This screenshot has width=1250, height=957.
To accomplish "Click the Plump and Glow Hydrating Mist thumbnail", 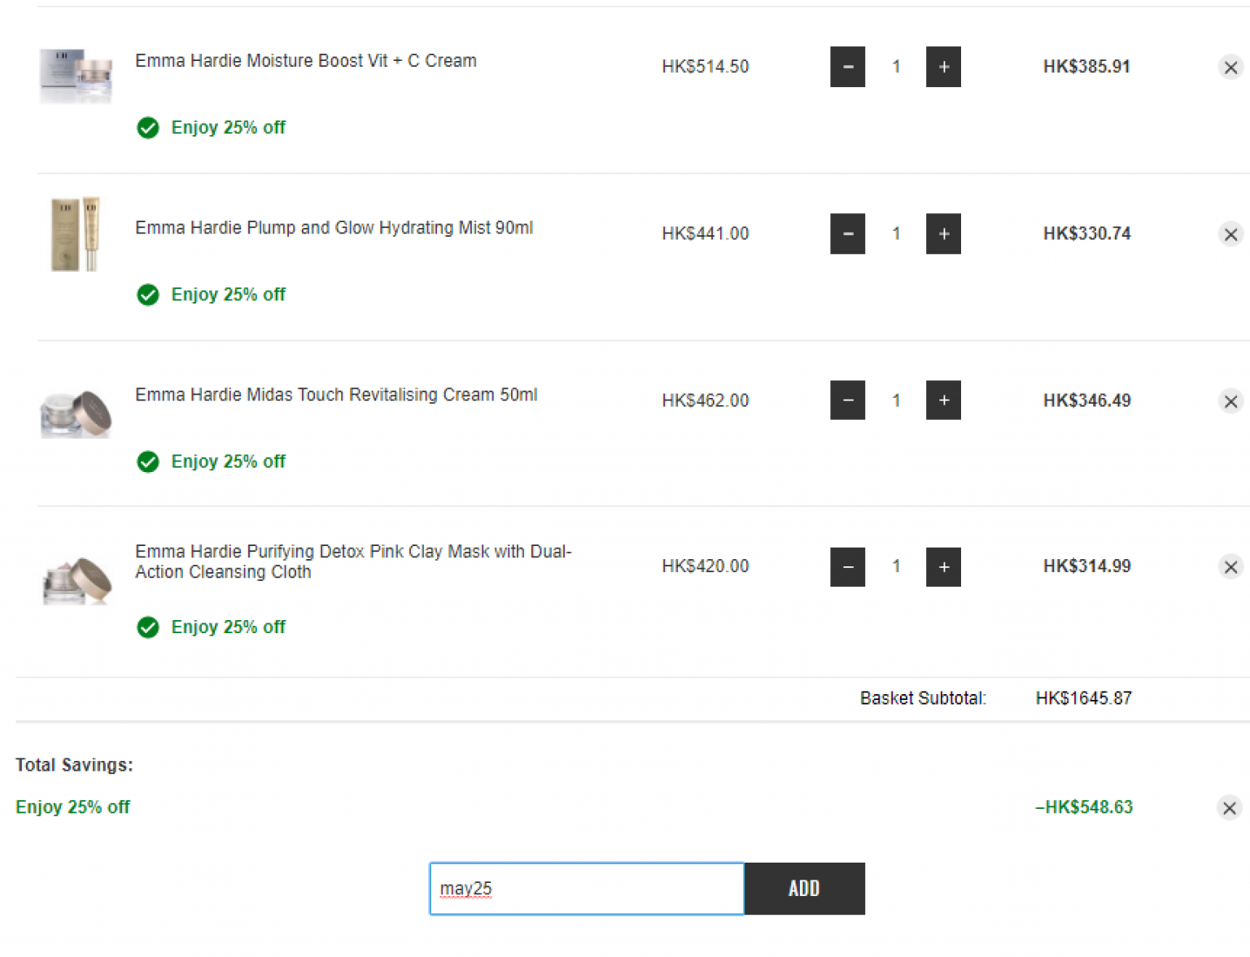I will point(76,234).
